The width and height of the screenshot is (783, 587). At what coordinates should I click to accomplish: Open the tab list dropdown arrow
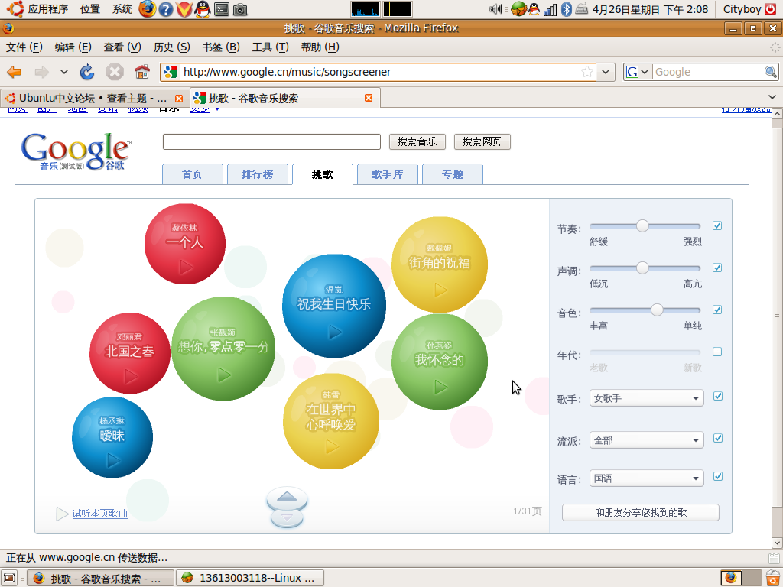[x=772, y=97]
